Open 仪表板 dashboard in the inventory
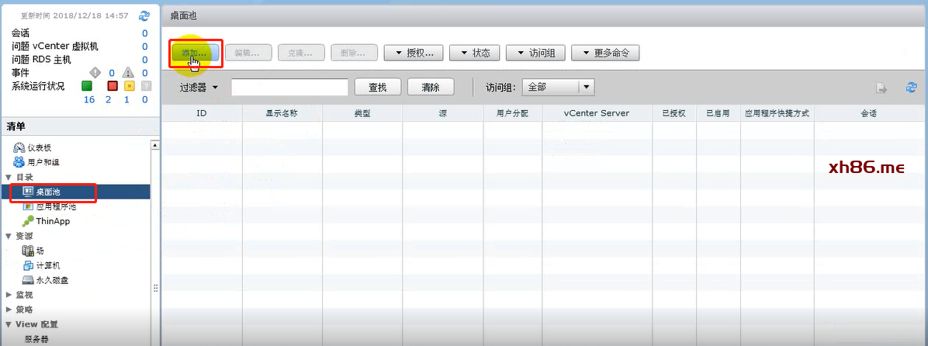The height and width of the screenshot is (346, 928). point(39,147)
